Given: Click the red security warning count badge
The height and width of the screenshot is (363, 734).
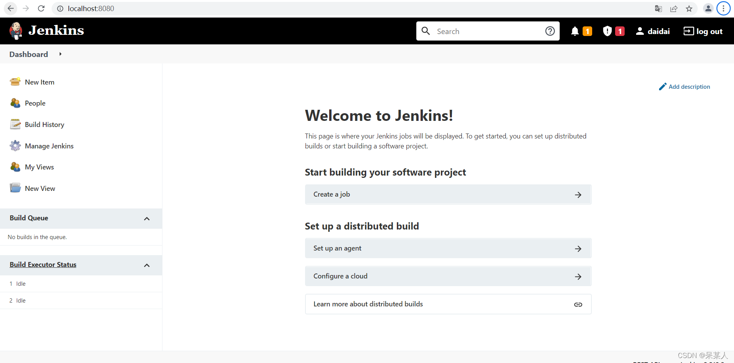Looking at the screenshot, I should [620, 31].
